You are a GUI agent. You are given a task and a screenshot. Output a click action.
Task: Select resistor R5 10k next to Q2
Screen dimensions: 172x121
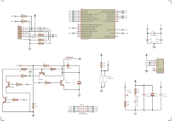click(15, 100)
